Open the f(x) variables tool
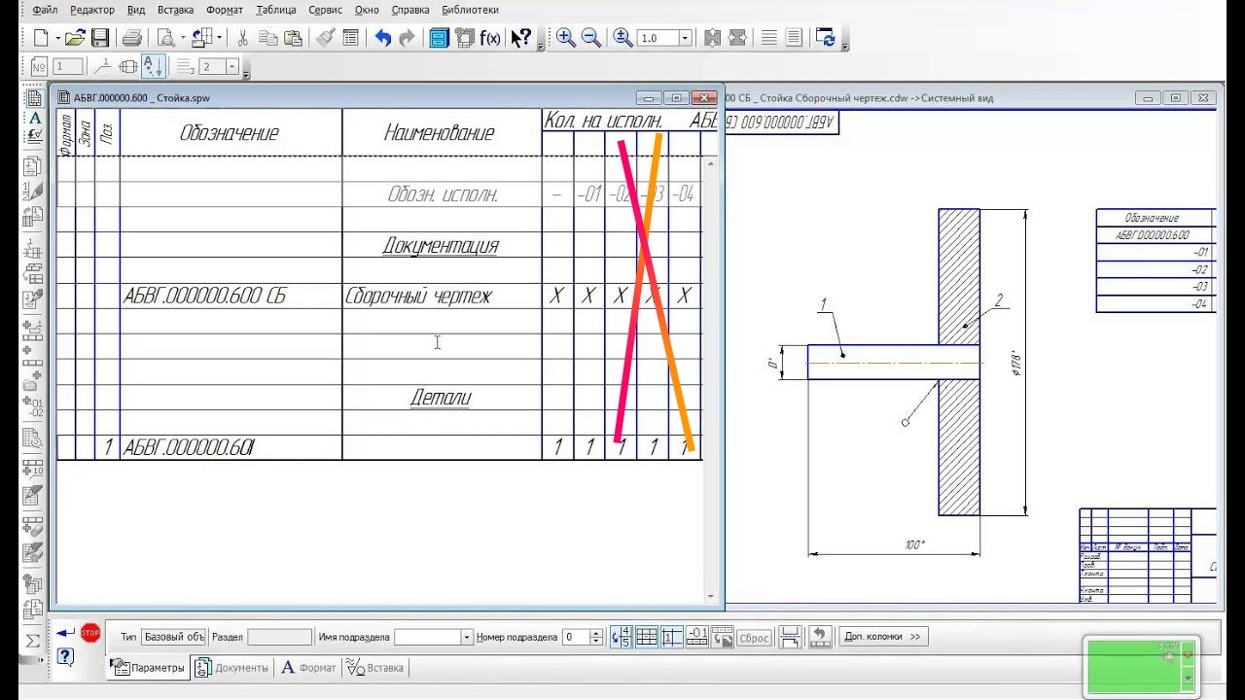 [489, 38]
